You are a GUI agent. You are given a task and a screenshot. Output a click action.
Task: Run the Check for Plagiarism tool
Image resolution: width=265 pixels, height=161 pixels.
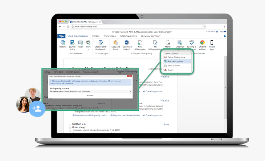point(180,45)
